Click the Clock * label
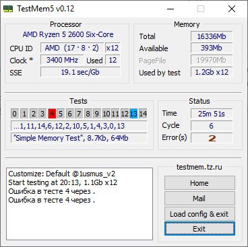248x247 pixels. coord(22,61)
